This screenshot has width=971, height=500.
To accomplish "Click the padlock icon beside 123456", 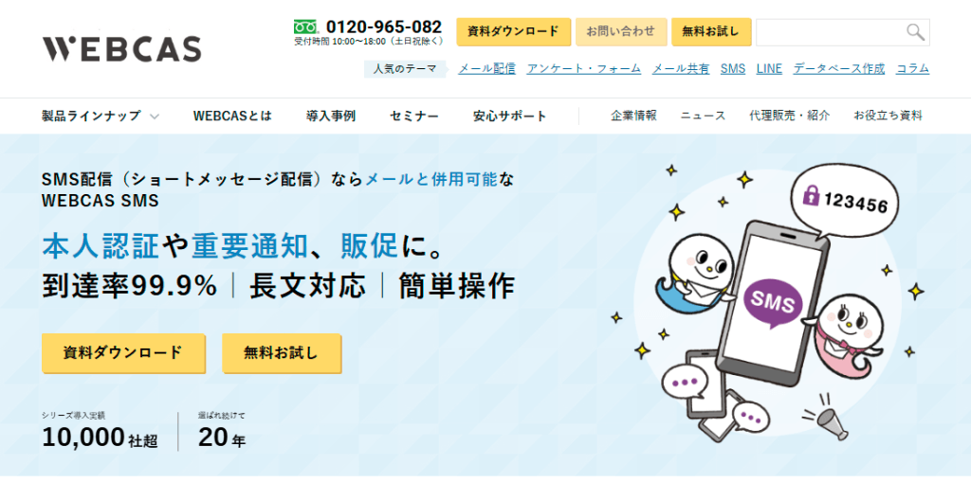I will (x=811, y=195).
